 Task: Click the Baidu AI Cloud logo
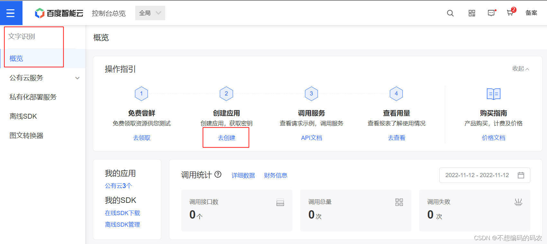point(59,13)
